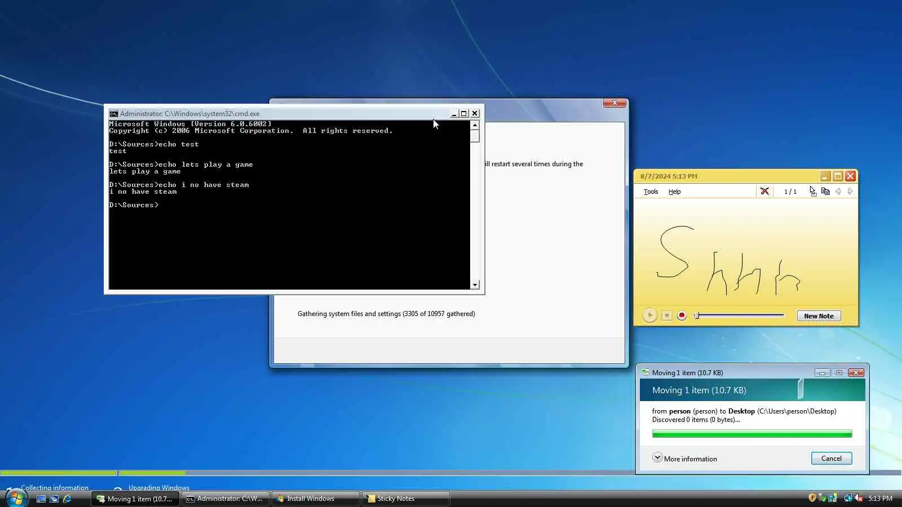Switch to Moving 1 item taskbar button

(135, 499)
